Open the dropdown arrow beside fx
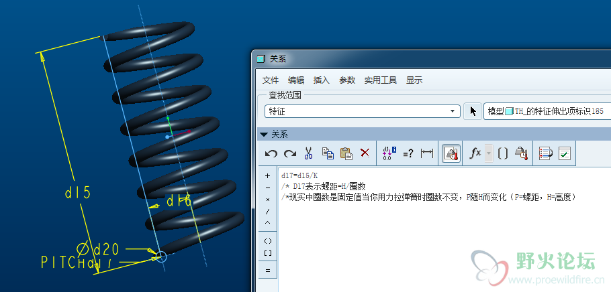 tap(489, 153)
